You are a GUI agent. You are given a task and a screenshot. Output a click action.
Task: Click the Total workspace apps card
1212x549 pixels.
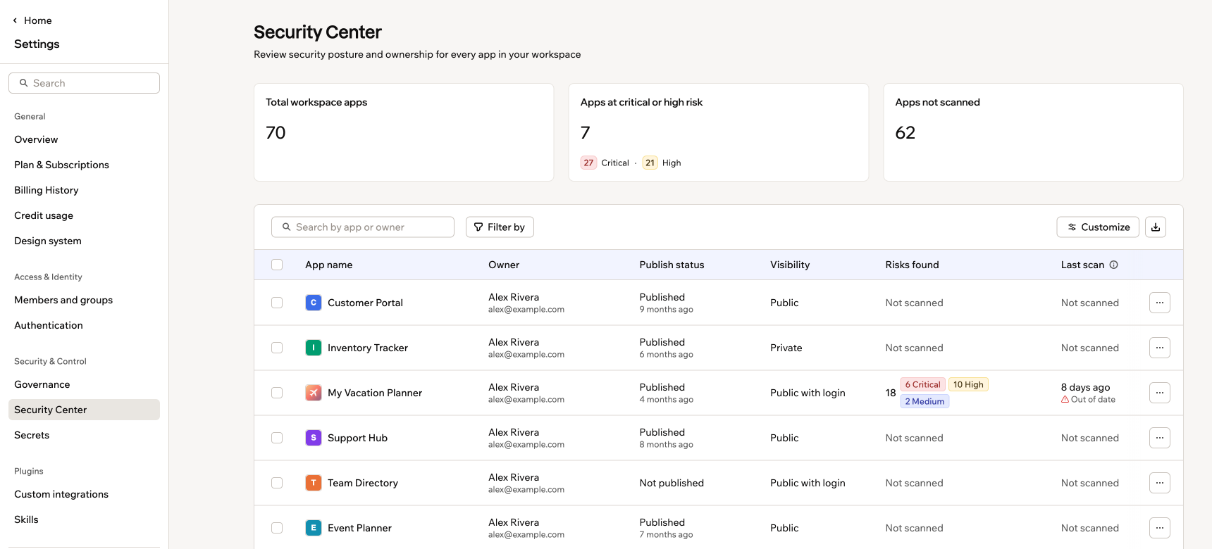tap(404, 132)
